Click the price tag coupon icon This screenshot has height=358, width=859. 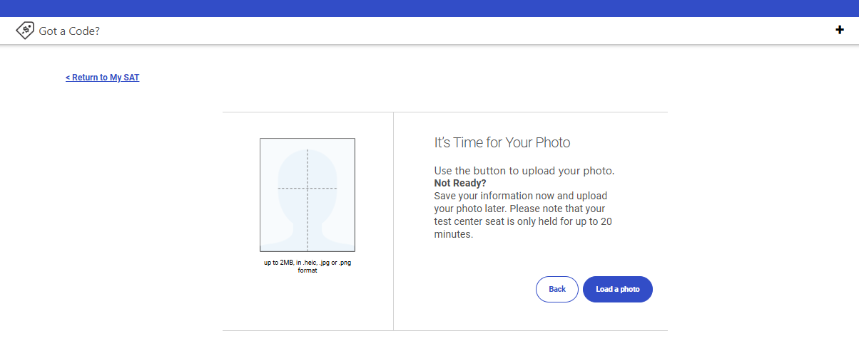pyautogui.click(x=25, y=30)
